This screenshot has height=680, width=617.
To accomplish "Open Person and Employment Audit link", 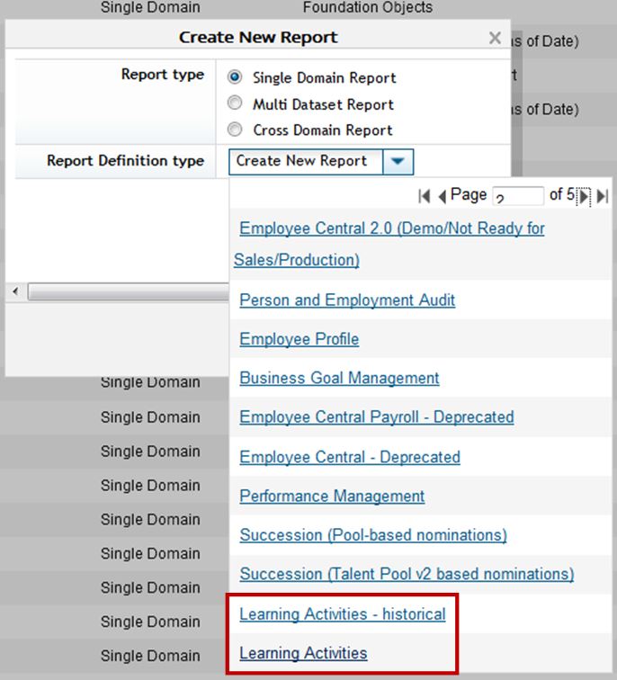I will [347, 300].
